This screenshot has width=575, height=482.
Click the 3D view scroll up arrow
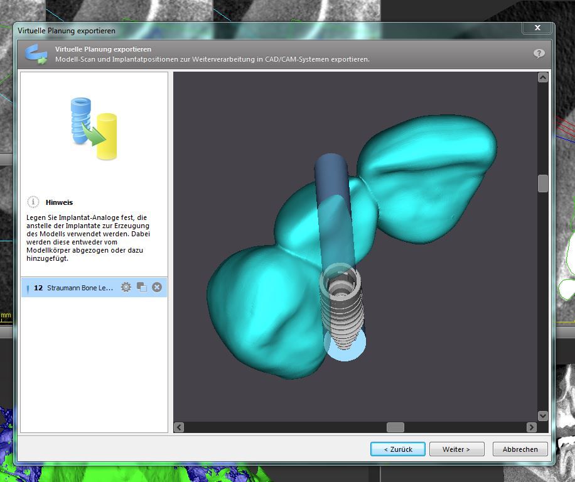pyautogui.click(x=543, y=77)
